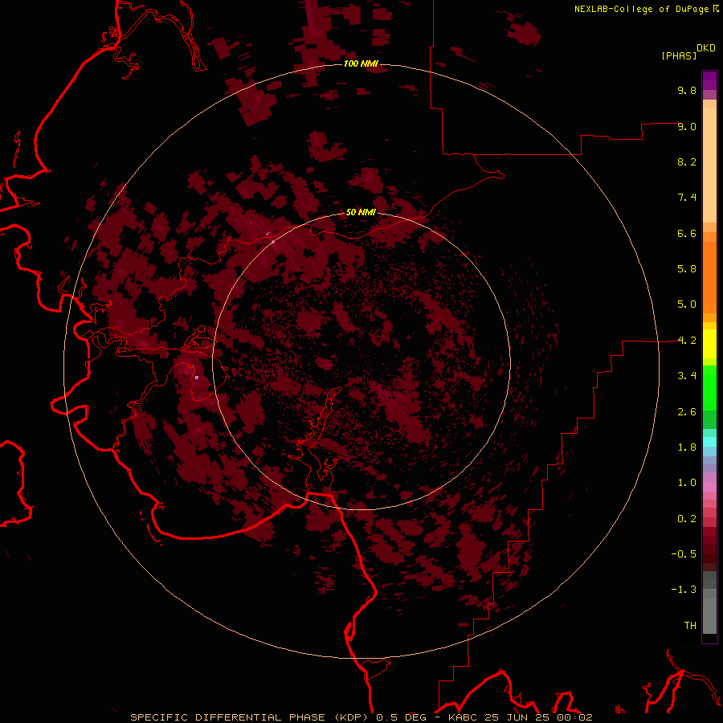Click the 2.6 color scale value
Image resolution: width=723 pixels, height=723 pixels.
coord(687,412)
